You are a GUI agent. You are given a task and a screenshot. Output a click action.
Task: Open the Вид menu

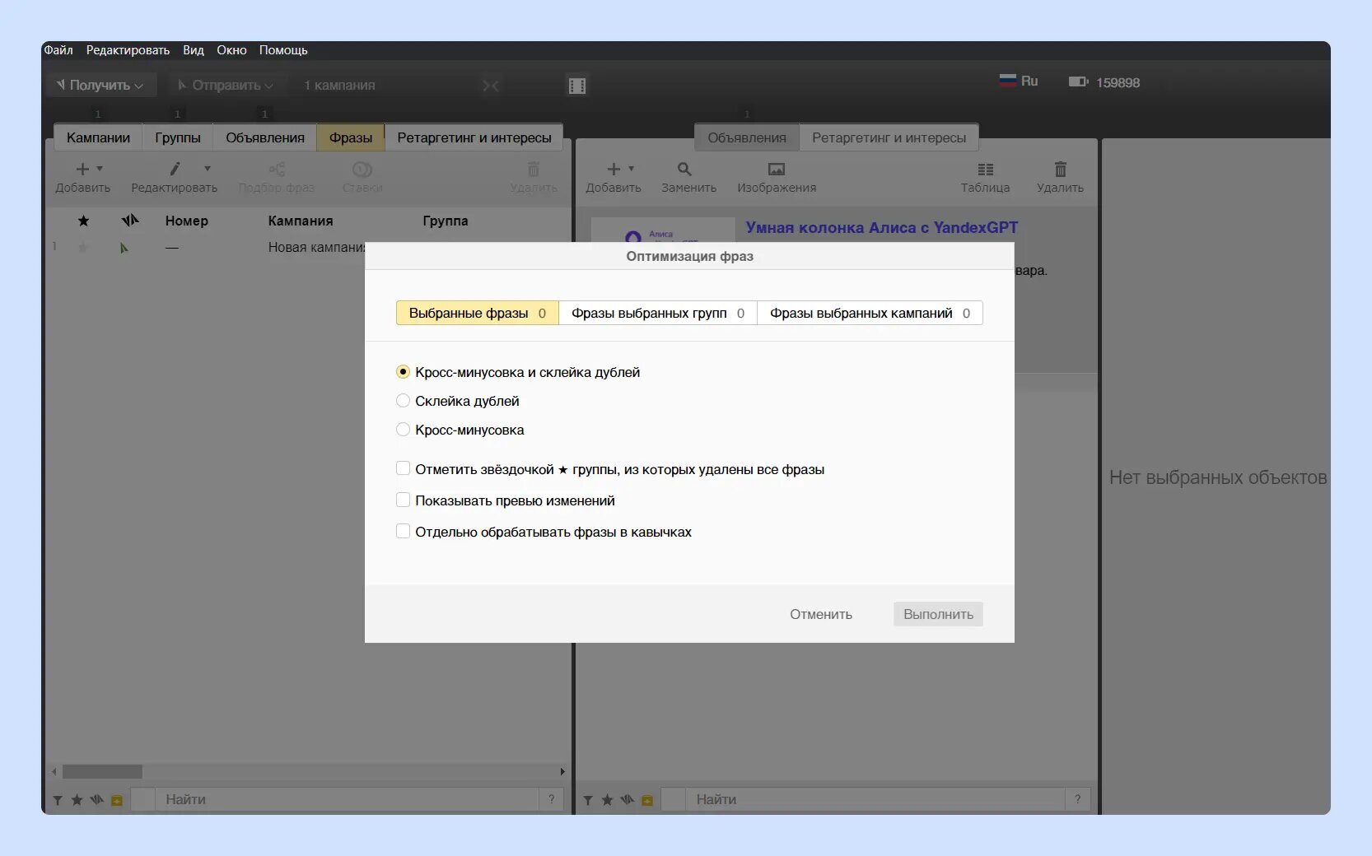tap(194, 50)
